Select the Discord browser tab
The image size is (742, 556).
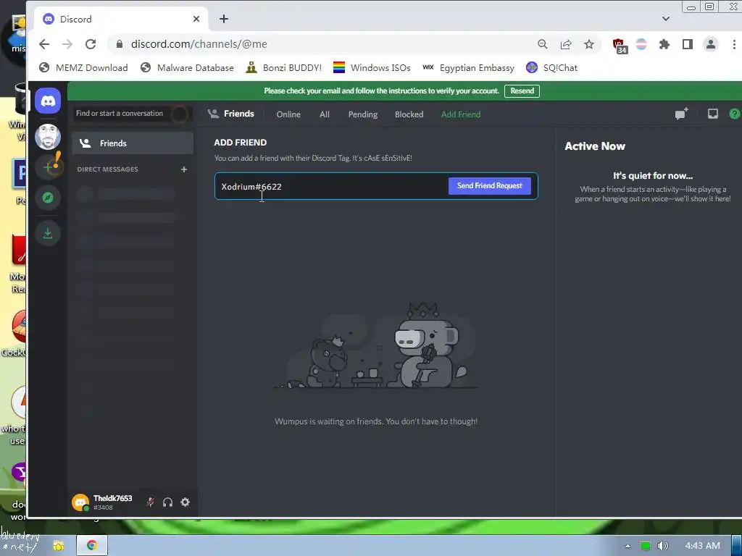(x=121, y=19)
